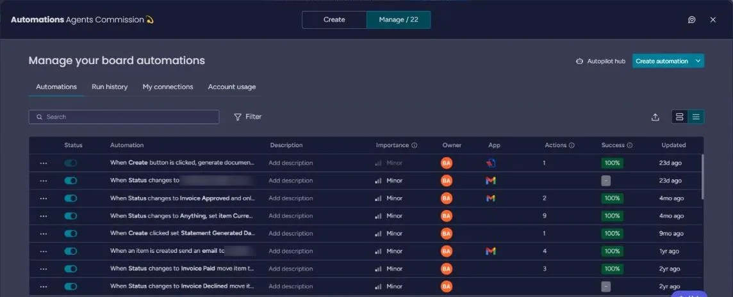Show the Actions column info icon

click(572, 145)
